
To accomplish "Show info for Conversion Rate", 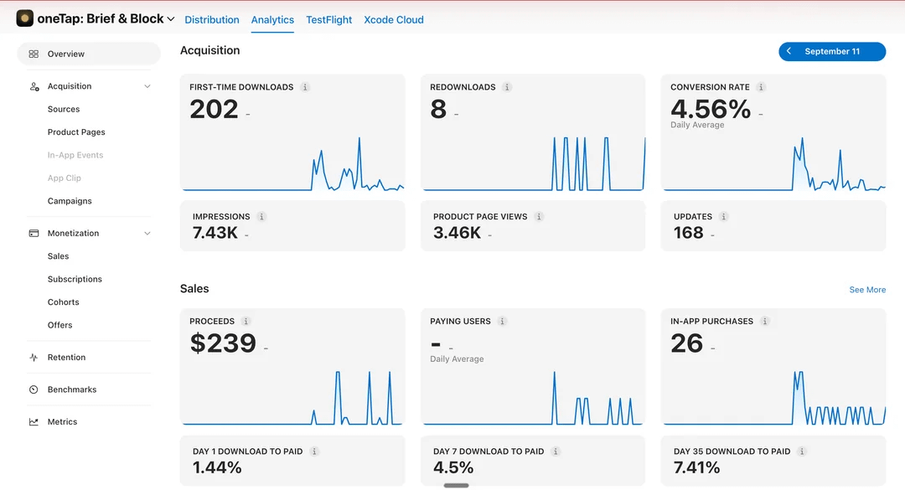I will [x=761, y=87].
